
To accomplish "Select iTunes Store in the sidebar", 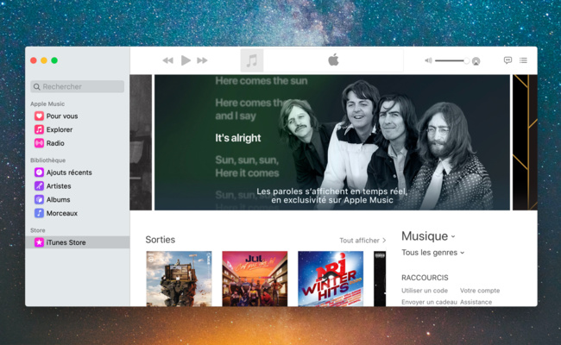I will [78, 242].
